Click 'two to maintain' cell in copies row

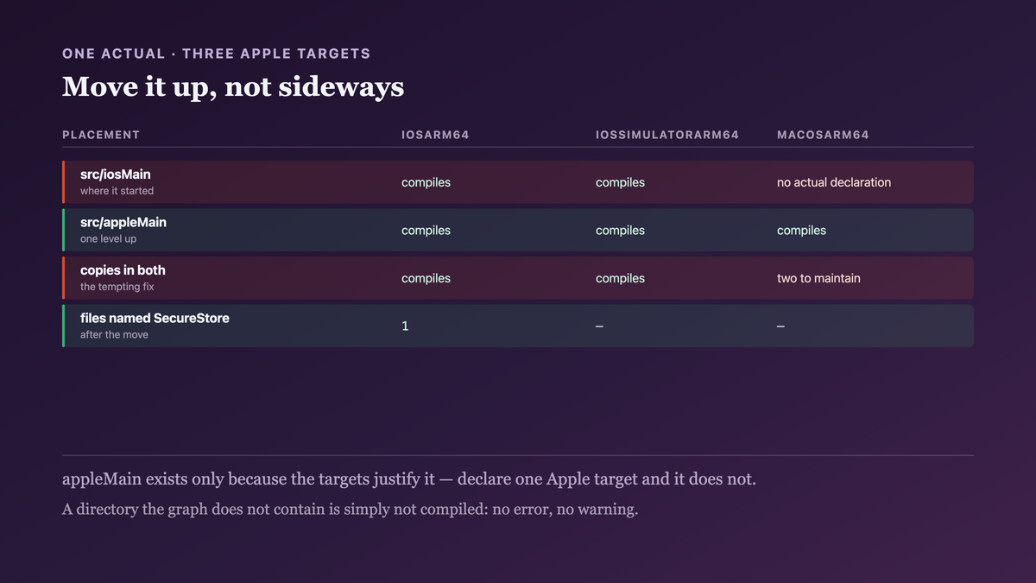pos(818,278)
